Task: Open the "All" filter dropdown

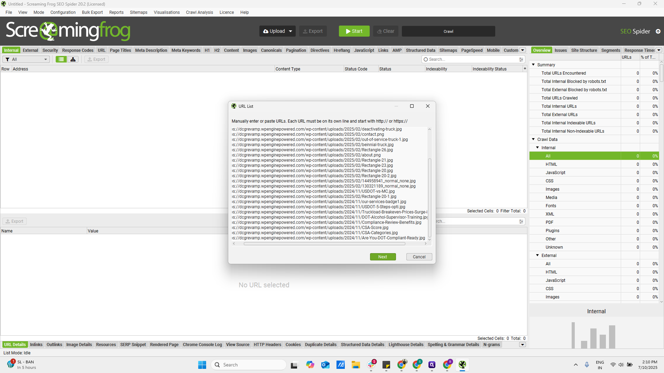Action: (x=26, y=59)
